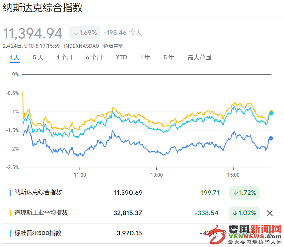View the 5年 time range
This screenshot has width=284, height=247.
coord(169,58)
